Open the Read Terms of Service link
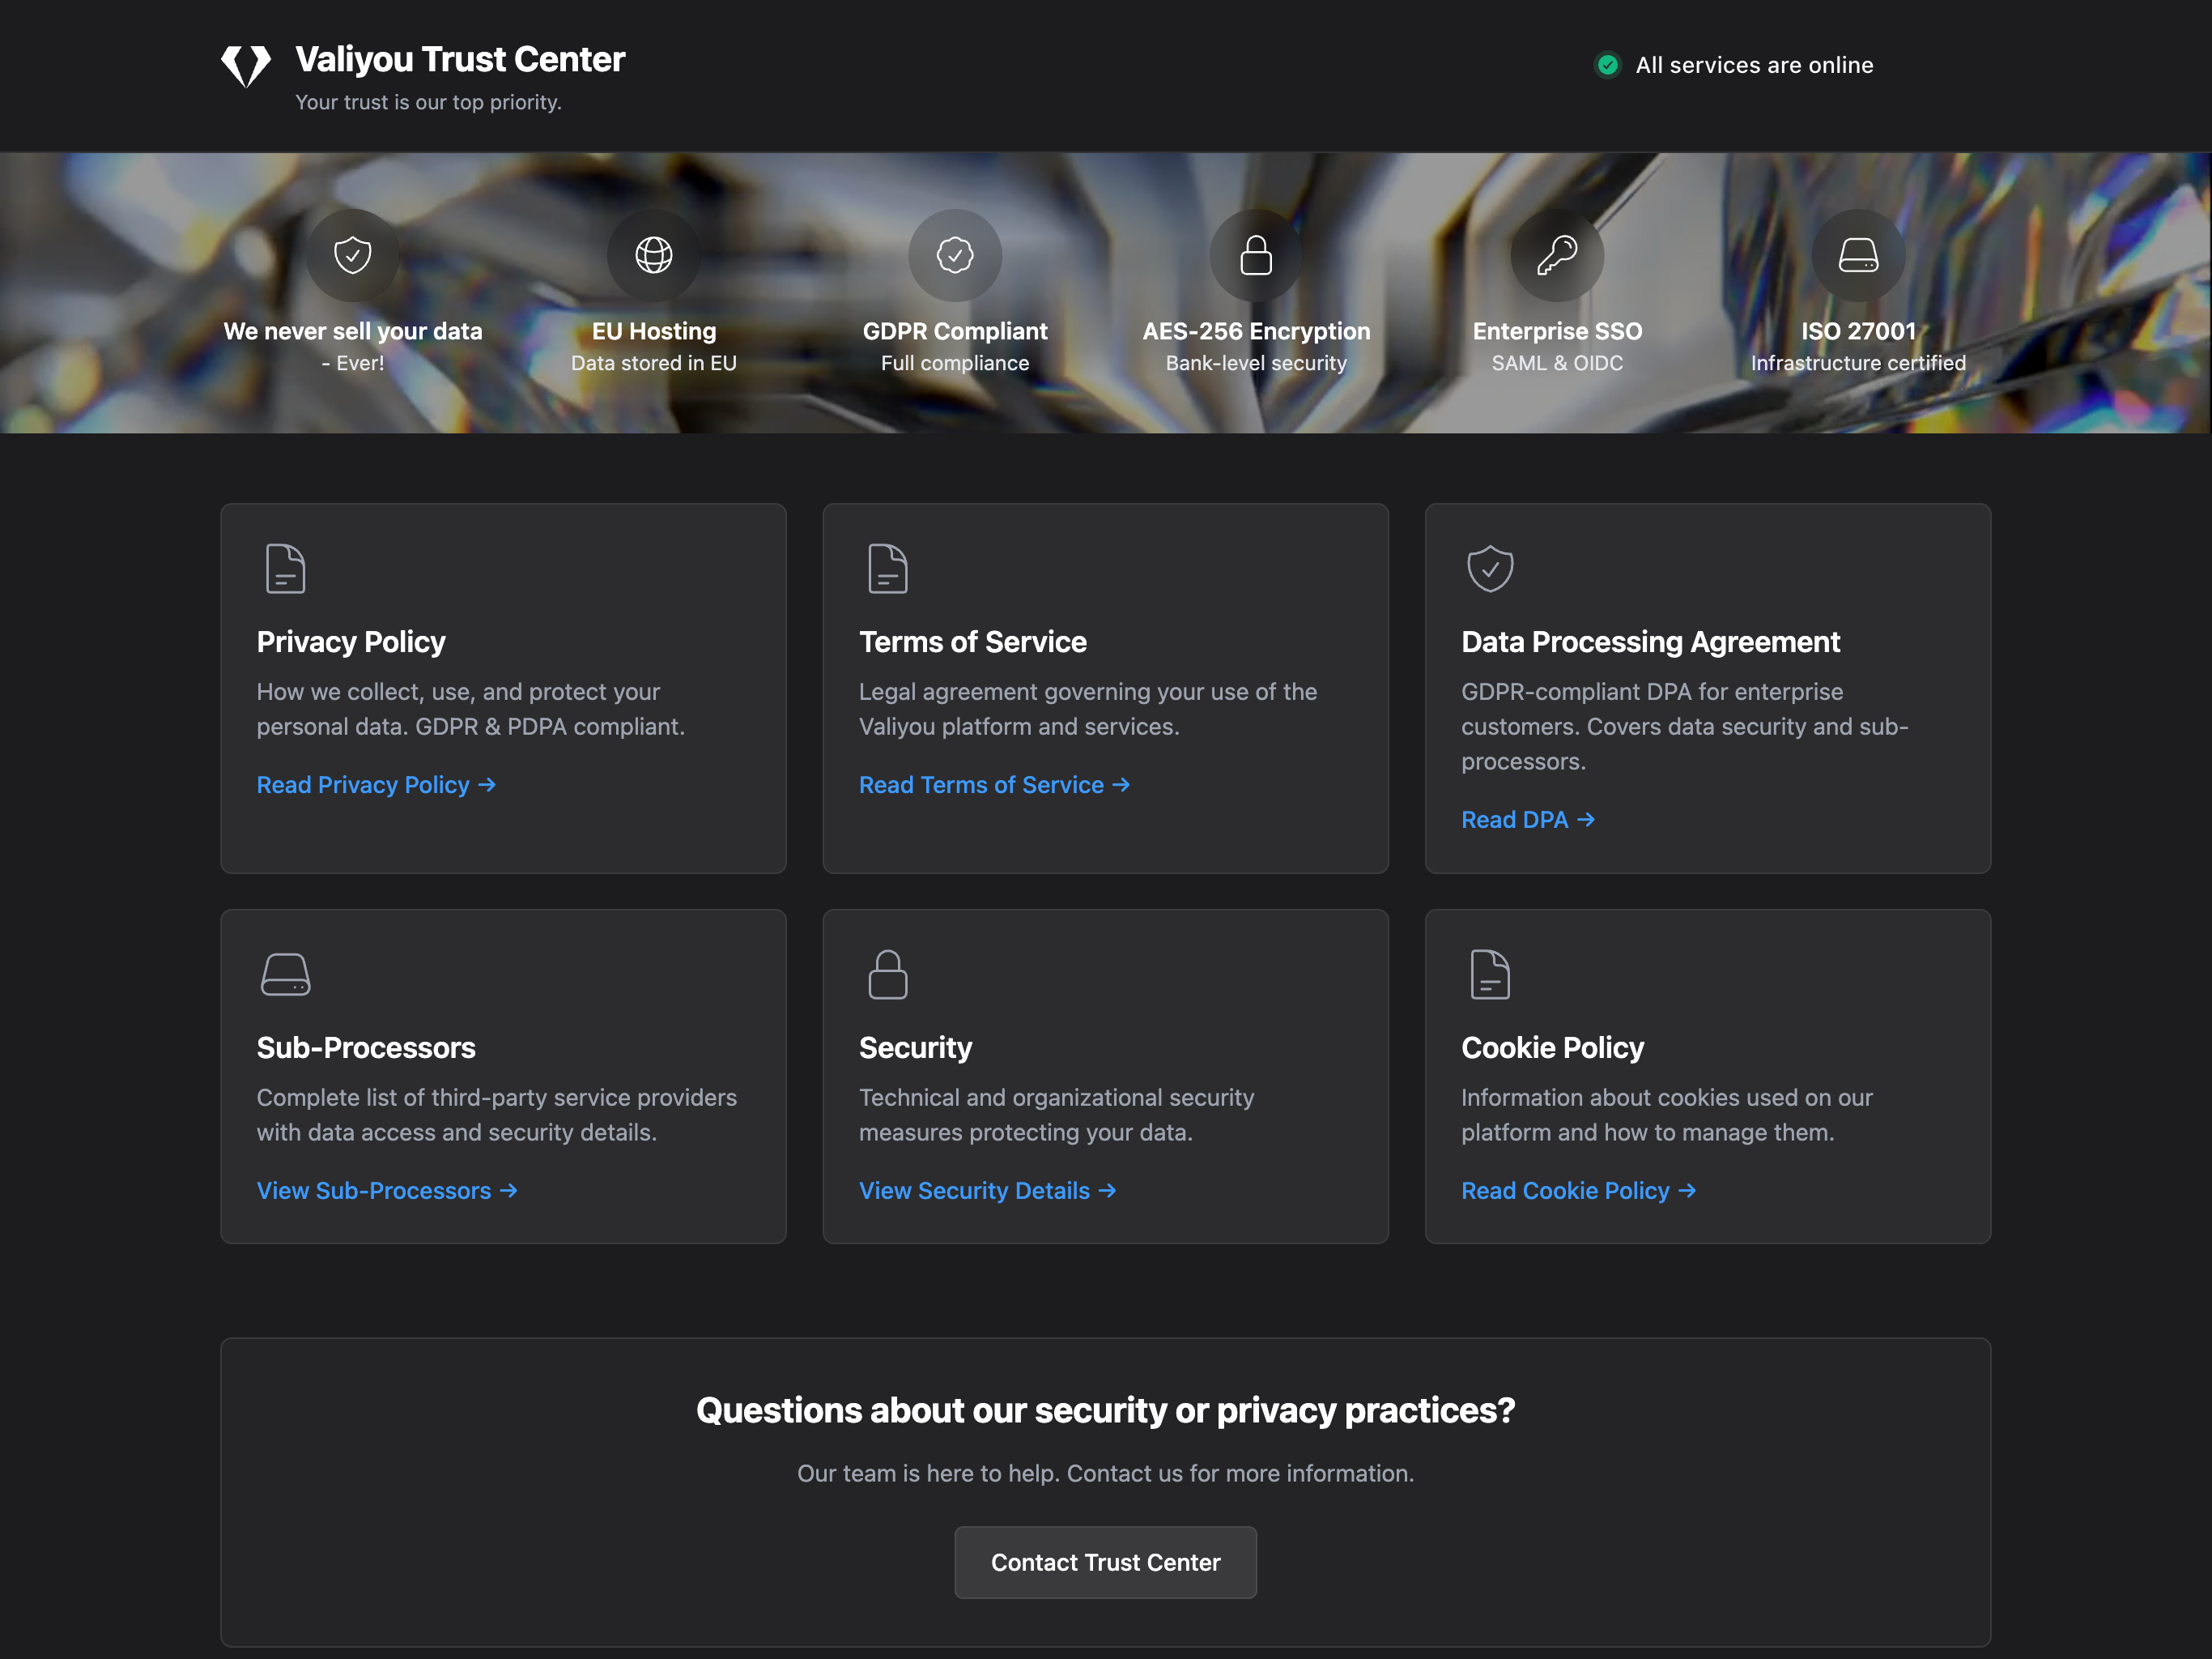The height and width of the screenshot is (1659, 2212). click(994, 784)
